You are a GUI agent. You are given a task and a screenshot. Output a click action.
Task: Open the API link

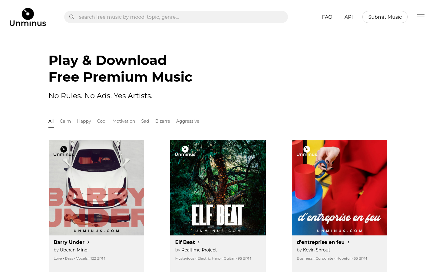coord(348,17)
